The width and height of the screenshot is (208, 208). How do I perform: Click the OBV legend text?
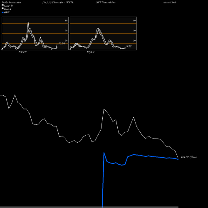click(x=7, y=12)
